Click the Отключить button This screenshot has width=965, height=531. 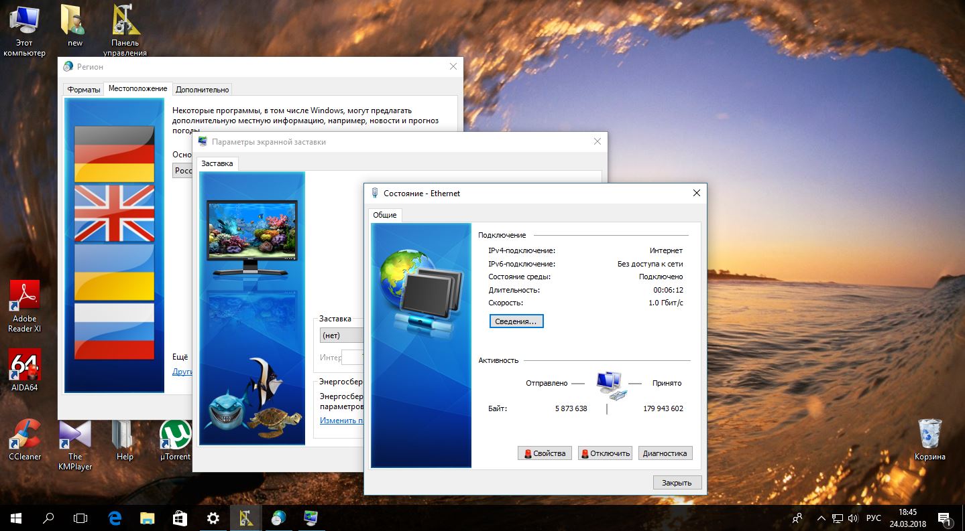pos(606,453)
